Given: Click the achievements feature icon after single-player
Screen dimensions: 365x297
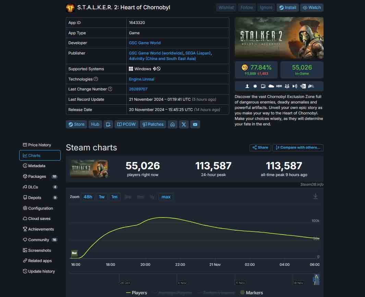Looking at the screenshot, I should [x=255, y=86].
